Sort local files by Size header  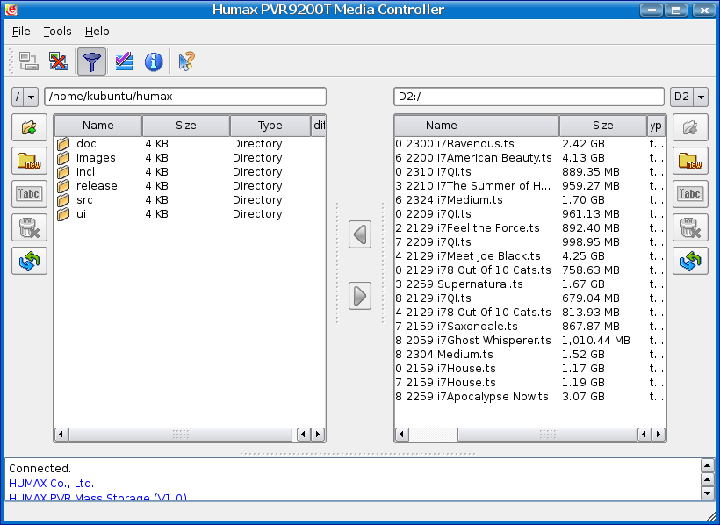[x=186, y=126]
